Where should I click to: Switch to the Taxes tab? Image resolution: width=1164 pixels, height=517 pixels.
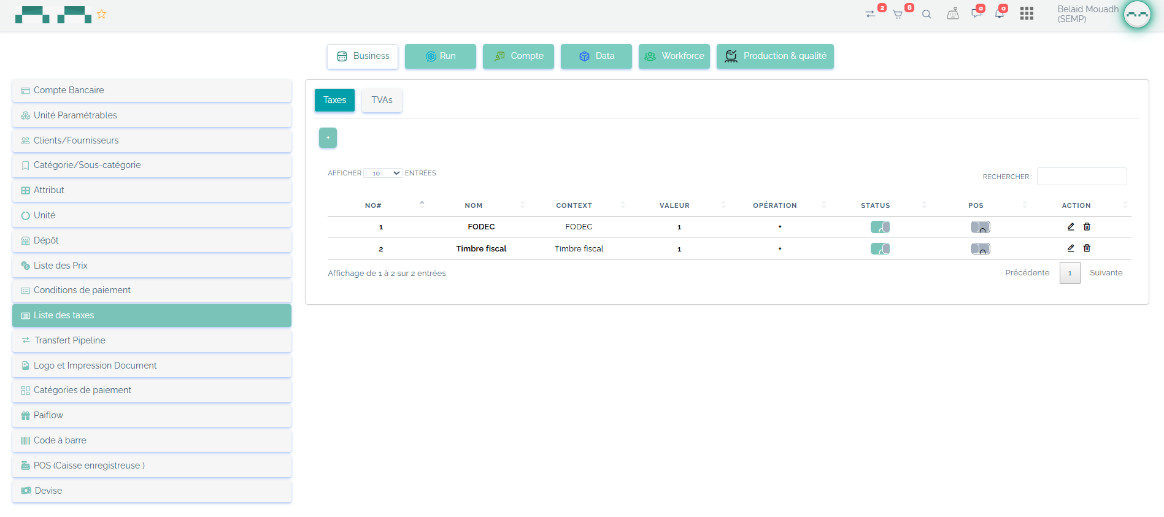[334, 100]
